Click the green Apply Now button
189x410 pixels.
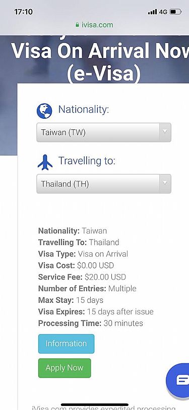[65, 368]
